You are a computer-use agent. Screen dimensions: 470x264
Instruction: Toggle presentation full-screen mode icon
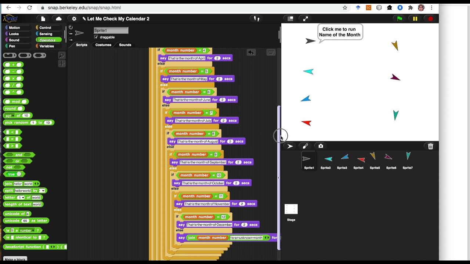click(x=305, y=19)
